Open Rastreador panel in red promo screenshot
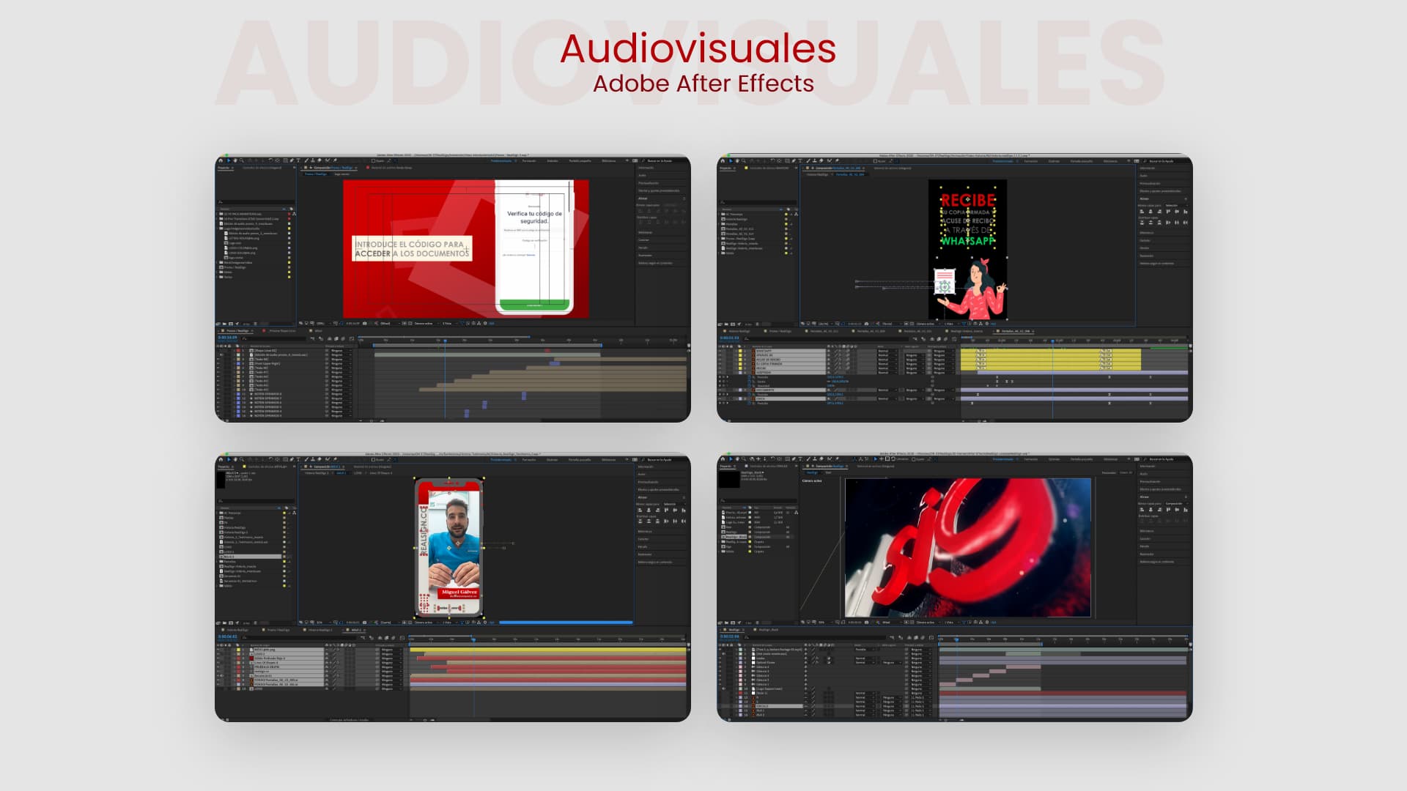The image size is (1407, 791). (x=645, y=255)
